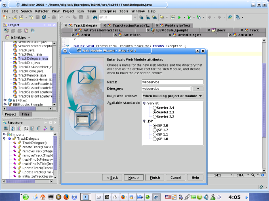The image size is (269, 201).
Task: Select Servlet 2.2 radio option
Action: (x=155, y=116)
